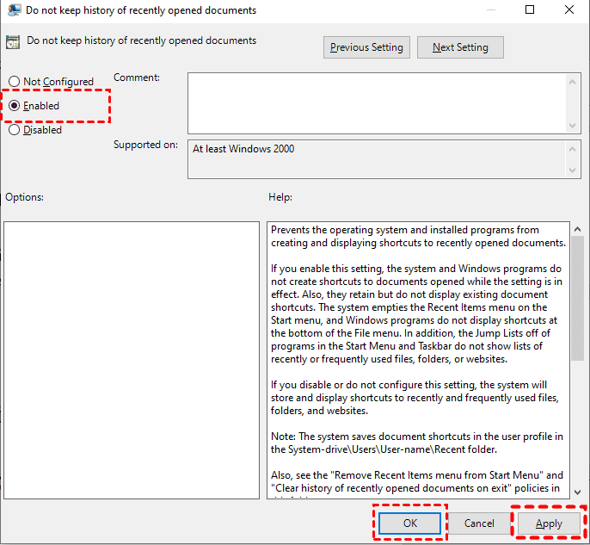Image resolution: width=590 pixels, height=545 pixels.
Task: Click the Supported on scroll down arrow
Action: [x=572, y=170]
